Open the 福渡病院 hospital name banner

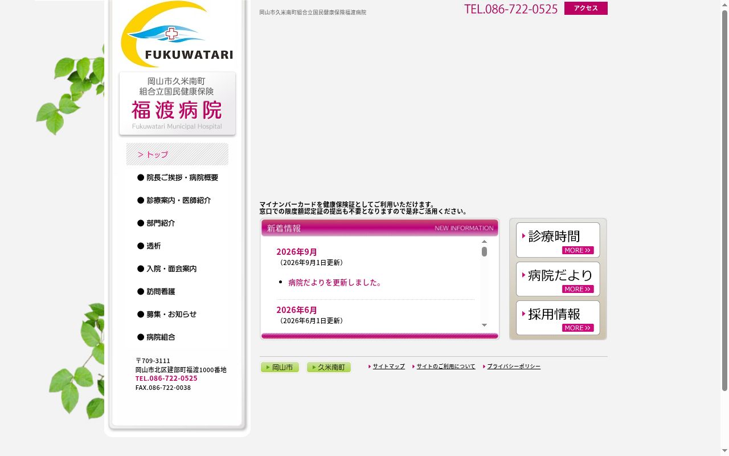(177, 104)
